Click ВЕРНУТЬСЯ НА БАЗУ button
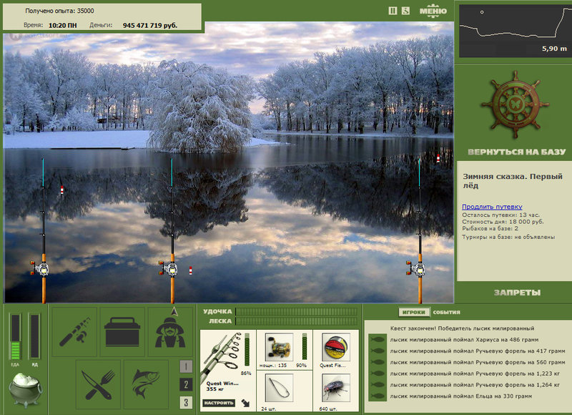Viewport: 572px width, 415px height. pyautogui.click(x=516, y=152)
